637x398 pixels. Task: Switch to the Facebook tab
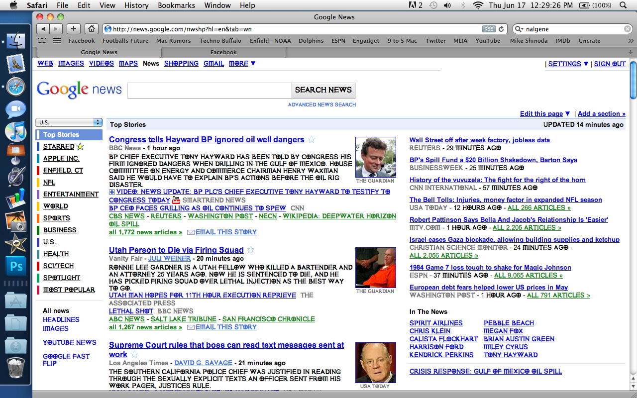[223, 52]
